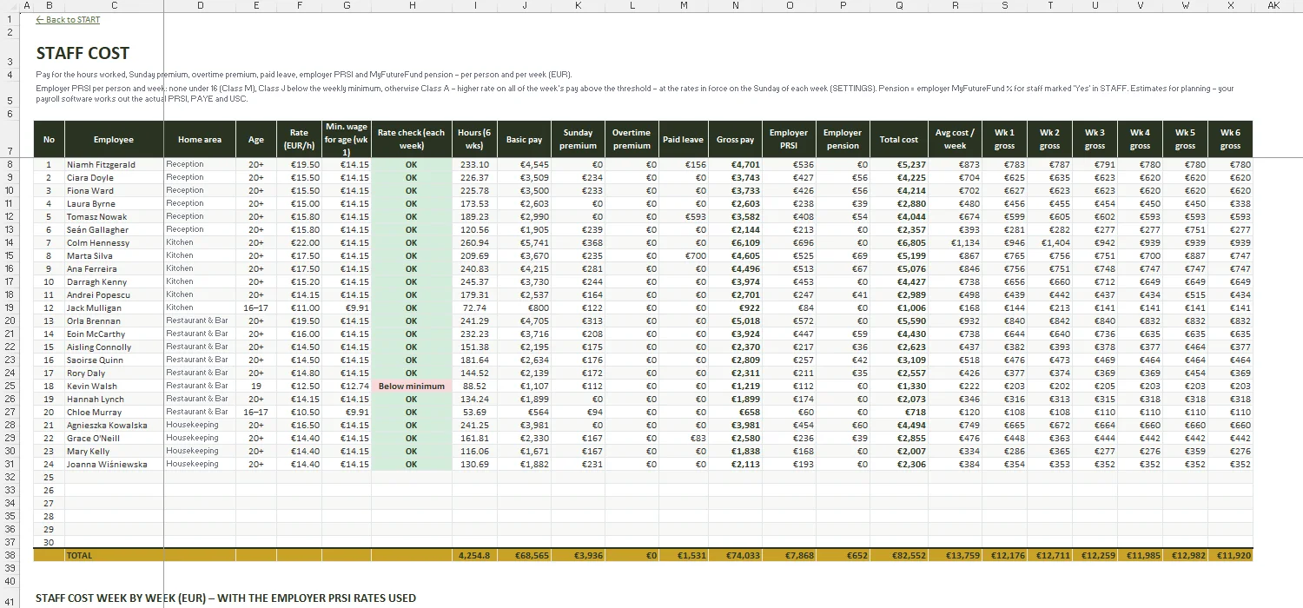
Task: Select the Laura Byrne employee cell
Action: tap(114, 203)
